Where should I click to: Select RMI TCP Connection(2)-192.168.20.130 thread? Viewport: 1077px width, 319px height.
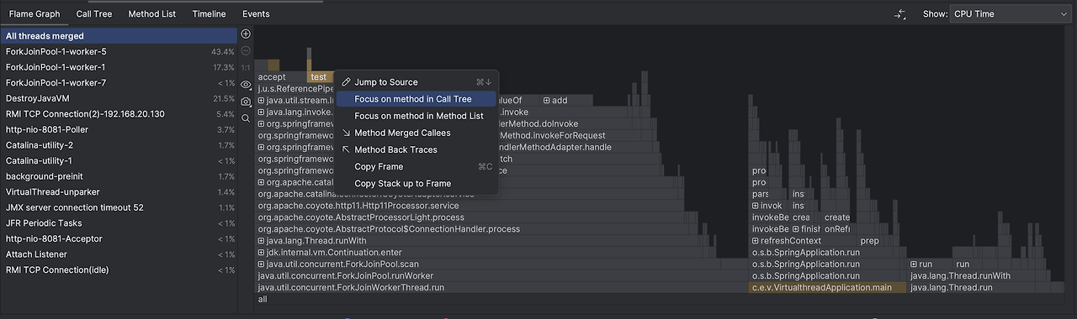[119, 114]
